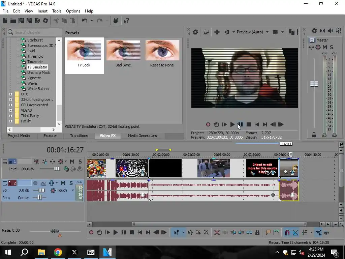Click Record button in bottom transport

click(91, 232)
